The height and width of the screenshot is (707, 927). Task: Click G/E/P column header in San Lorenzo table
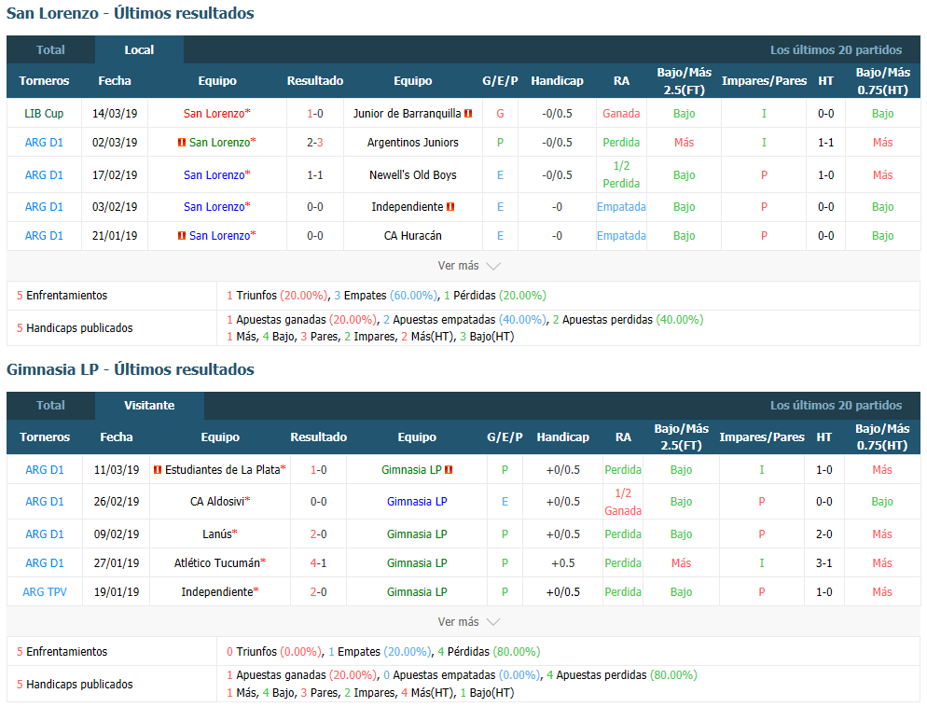point(500,81)
